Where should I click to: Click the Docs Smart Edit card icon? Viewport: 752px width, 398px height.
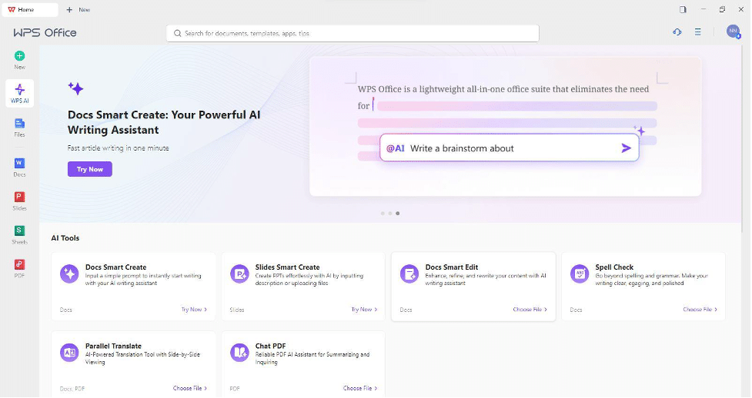pyautogui.click(x=409, y=274)
